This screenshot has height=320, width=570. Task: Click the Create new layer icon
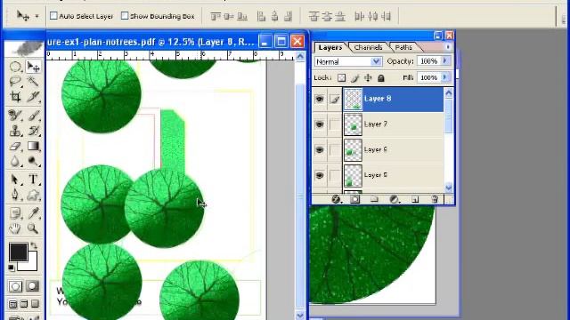[415, 199]
